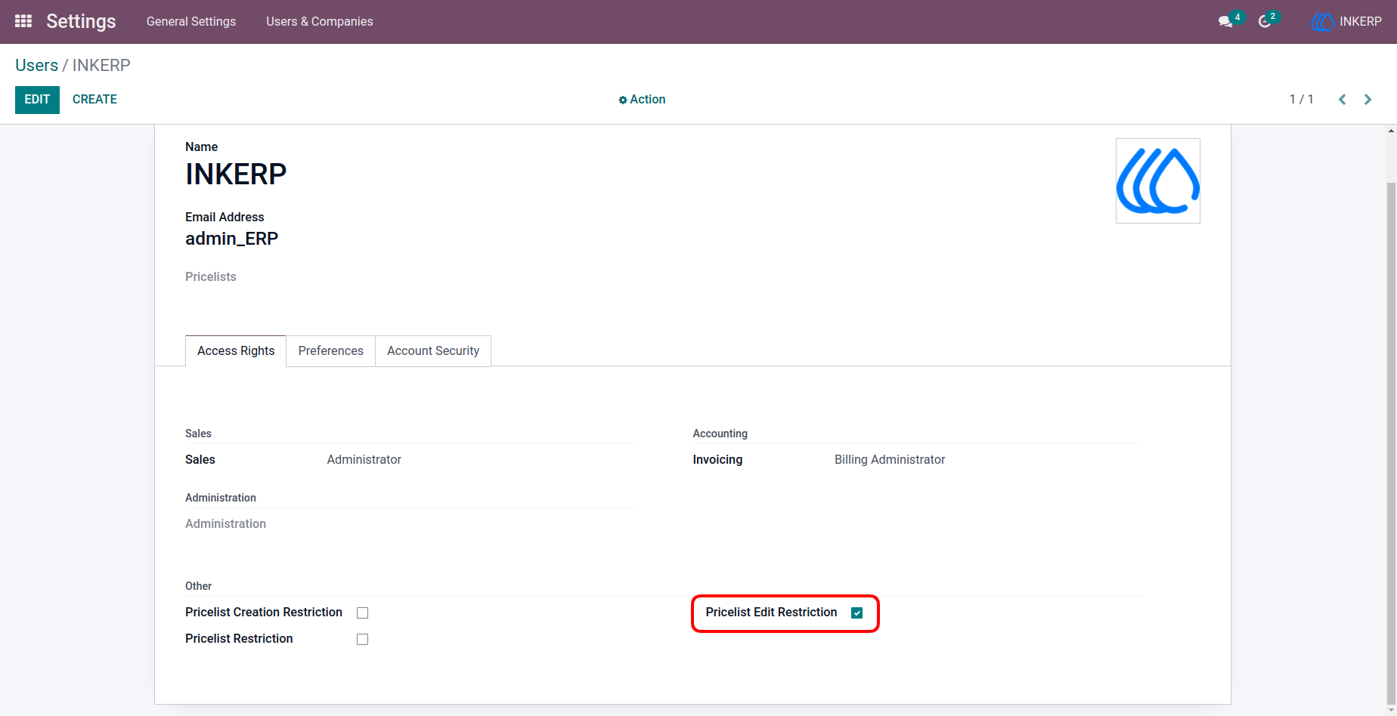Image resolution: width=1397 pixels, height=716 pixels.
Task: Click the INKERP user profile image
Action: tap(1158, 181)
